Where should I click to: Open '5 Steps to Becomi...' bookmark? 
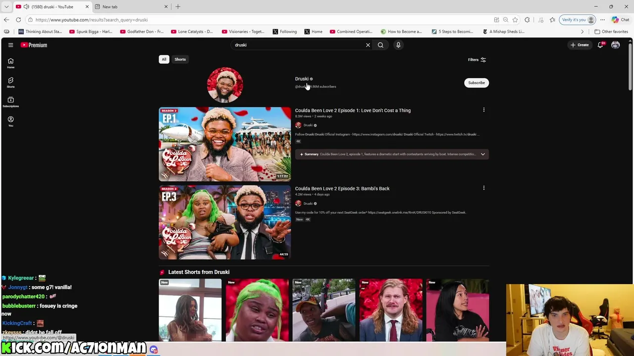(452, 32)
